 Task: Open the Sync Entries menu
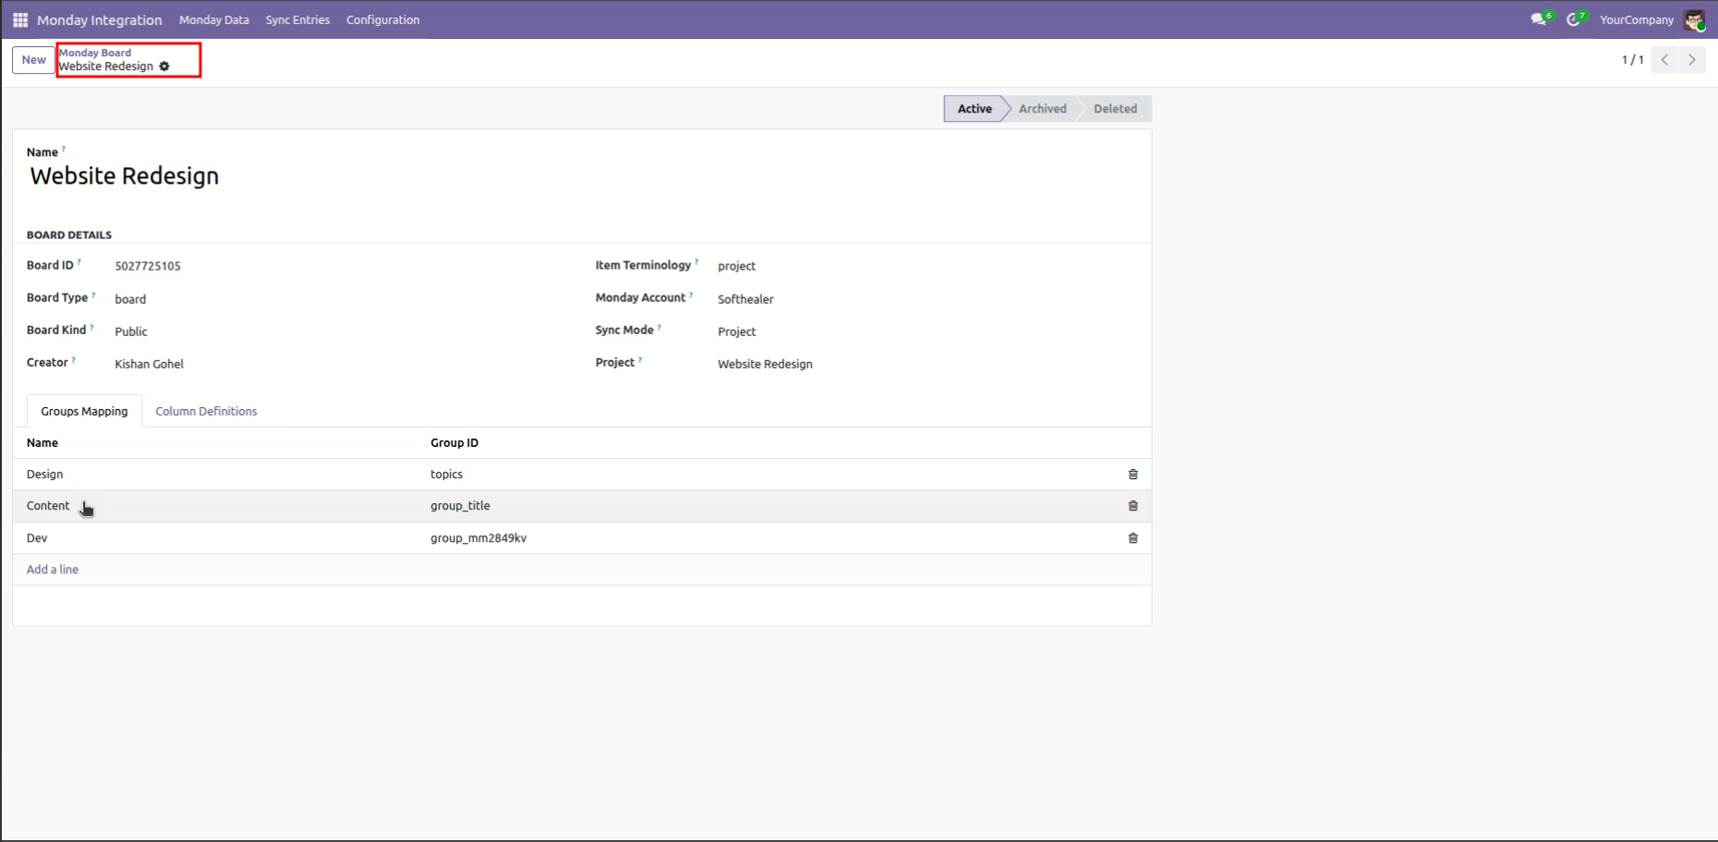click(297, 19)
